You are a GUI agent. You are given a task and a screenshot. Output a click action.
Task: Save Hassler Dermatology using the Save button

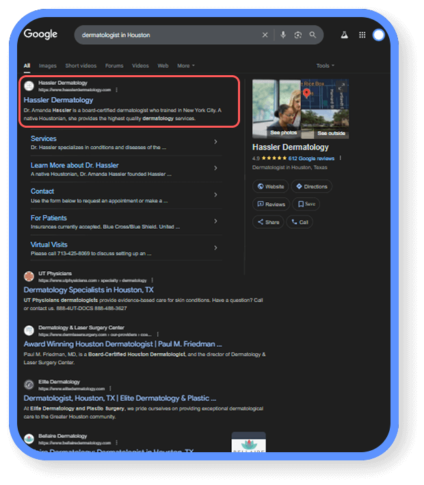[x=306, y=204]
